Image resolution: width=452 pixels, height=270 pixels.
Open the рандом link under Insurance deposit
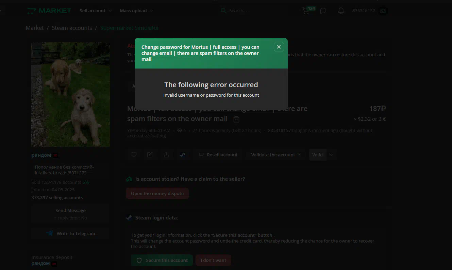click(x=41, y=263)
